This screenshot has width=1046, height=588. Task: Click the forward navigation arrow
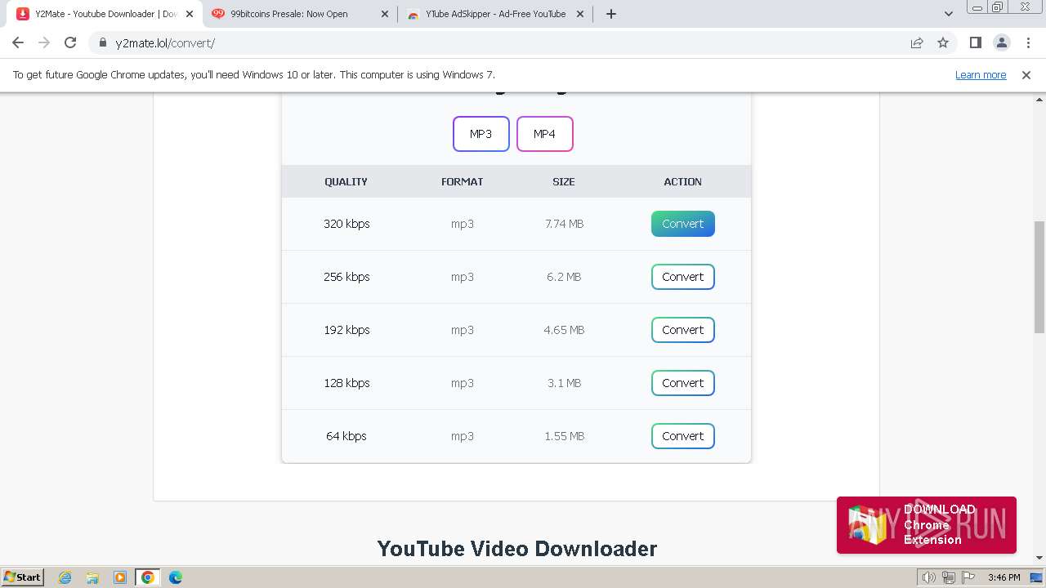[x=44, y=42]
